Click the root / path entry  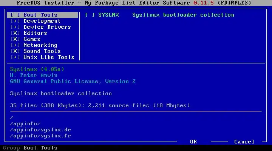[x=12, y=118]
